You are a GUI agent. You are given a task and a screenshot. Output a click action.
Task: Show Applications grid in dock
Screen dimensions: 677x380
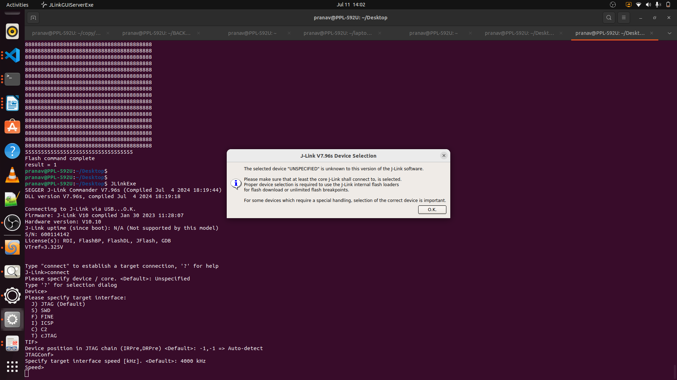(x=12, y=367)
